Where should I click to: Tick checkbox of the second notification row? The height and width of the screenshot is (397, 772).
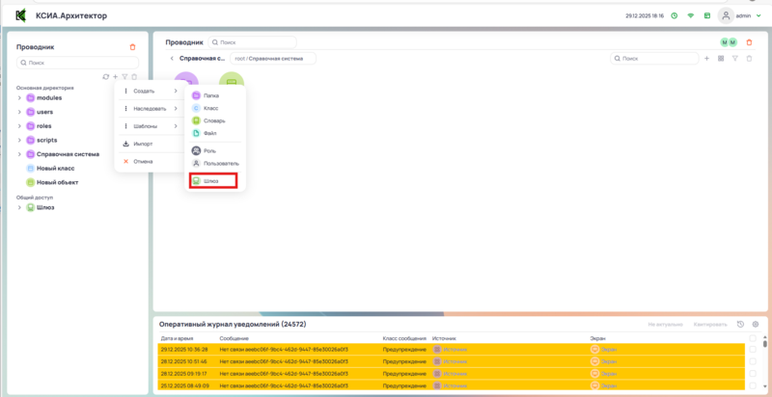click(x=752, y=362)
